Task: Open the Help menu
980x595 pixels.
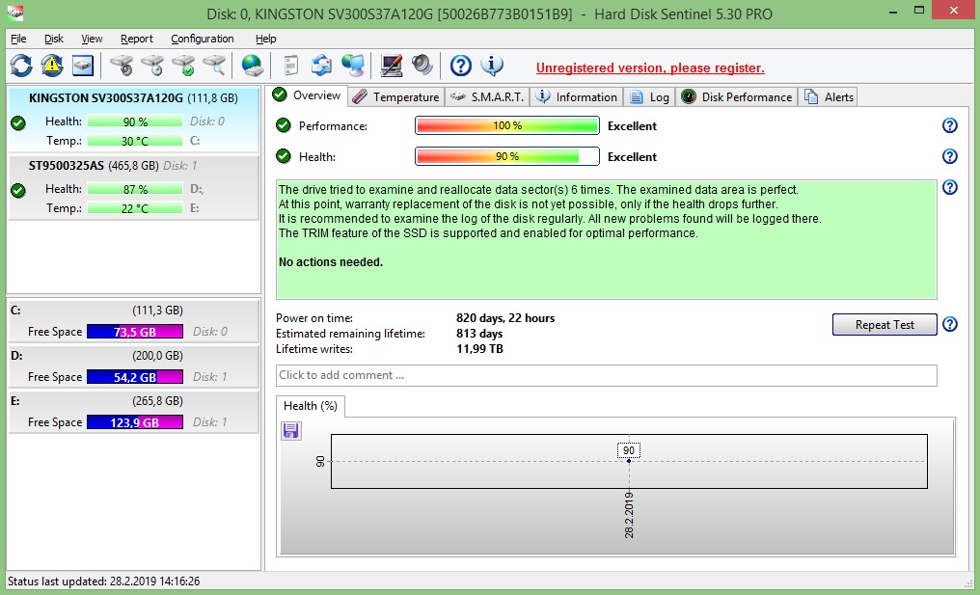Action: click(265, 39)
